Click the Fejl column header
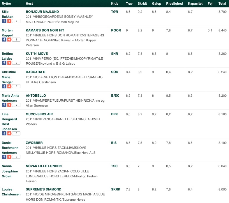This screenshot has width=229, height=203. (210, 3)
